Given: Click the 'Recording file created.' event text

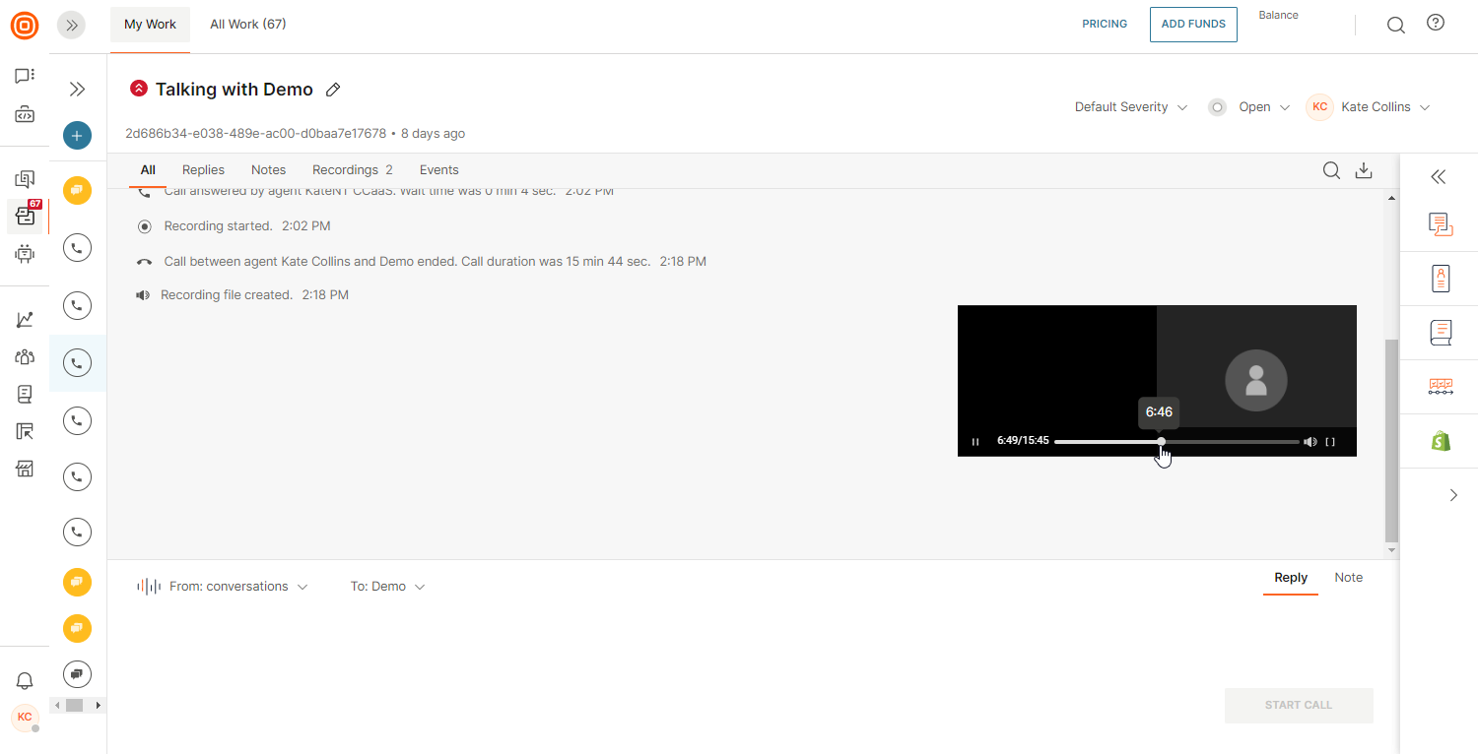Looking at the screenshot, I should 227,295.
